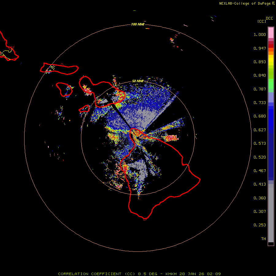Click the bright green segment of the color bar
Viewport: 276px width, 276px height.
[x=271, y=84]
